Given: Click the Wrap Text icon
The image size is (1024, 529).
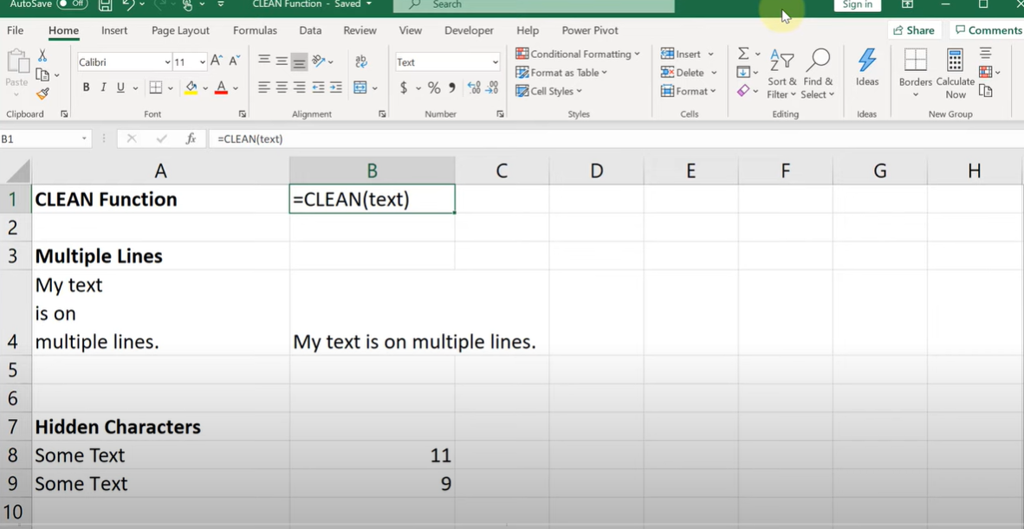Looking at the screenshot, I should tap(361, 61).
